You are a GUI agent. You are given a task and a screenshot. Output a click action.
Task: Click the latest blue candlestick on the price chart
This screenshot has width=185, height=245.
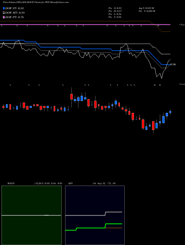(x=170, y=112)
